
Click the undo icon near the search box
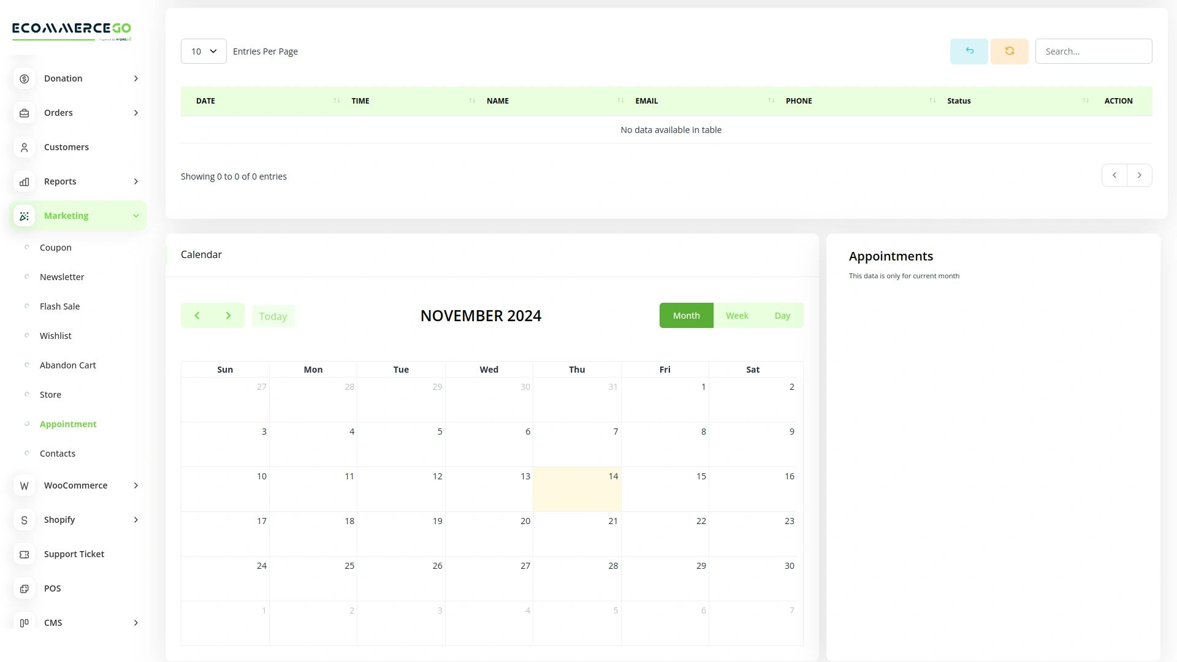[969, 51]
